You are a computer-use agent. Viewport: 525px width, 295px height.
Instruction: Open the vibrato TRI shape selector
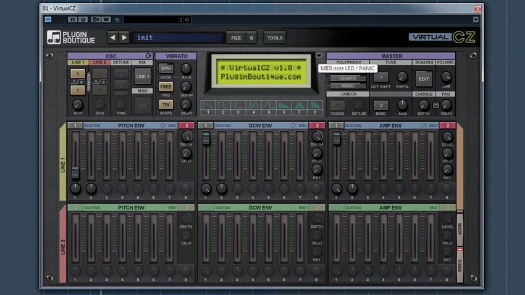166,105
